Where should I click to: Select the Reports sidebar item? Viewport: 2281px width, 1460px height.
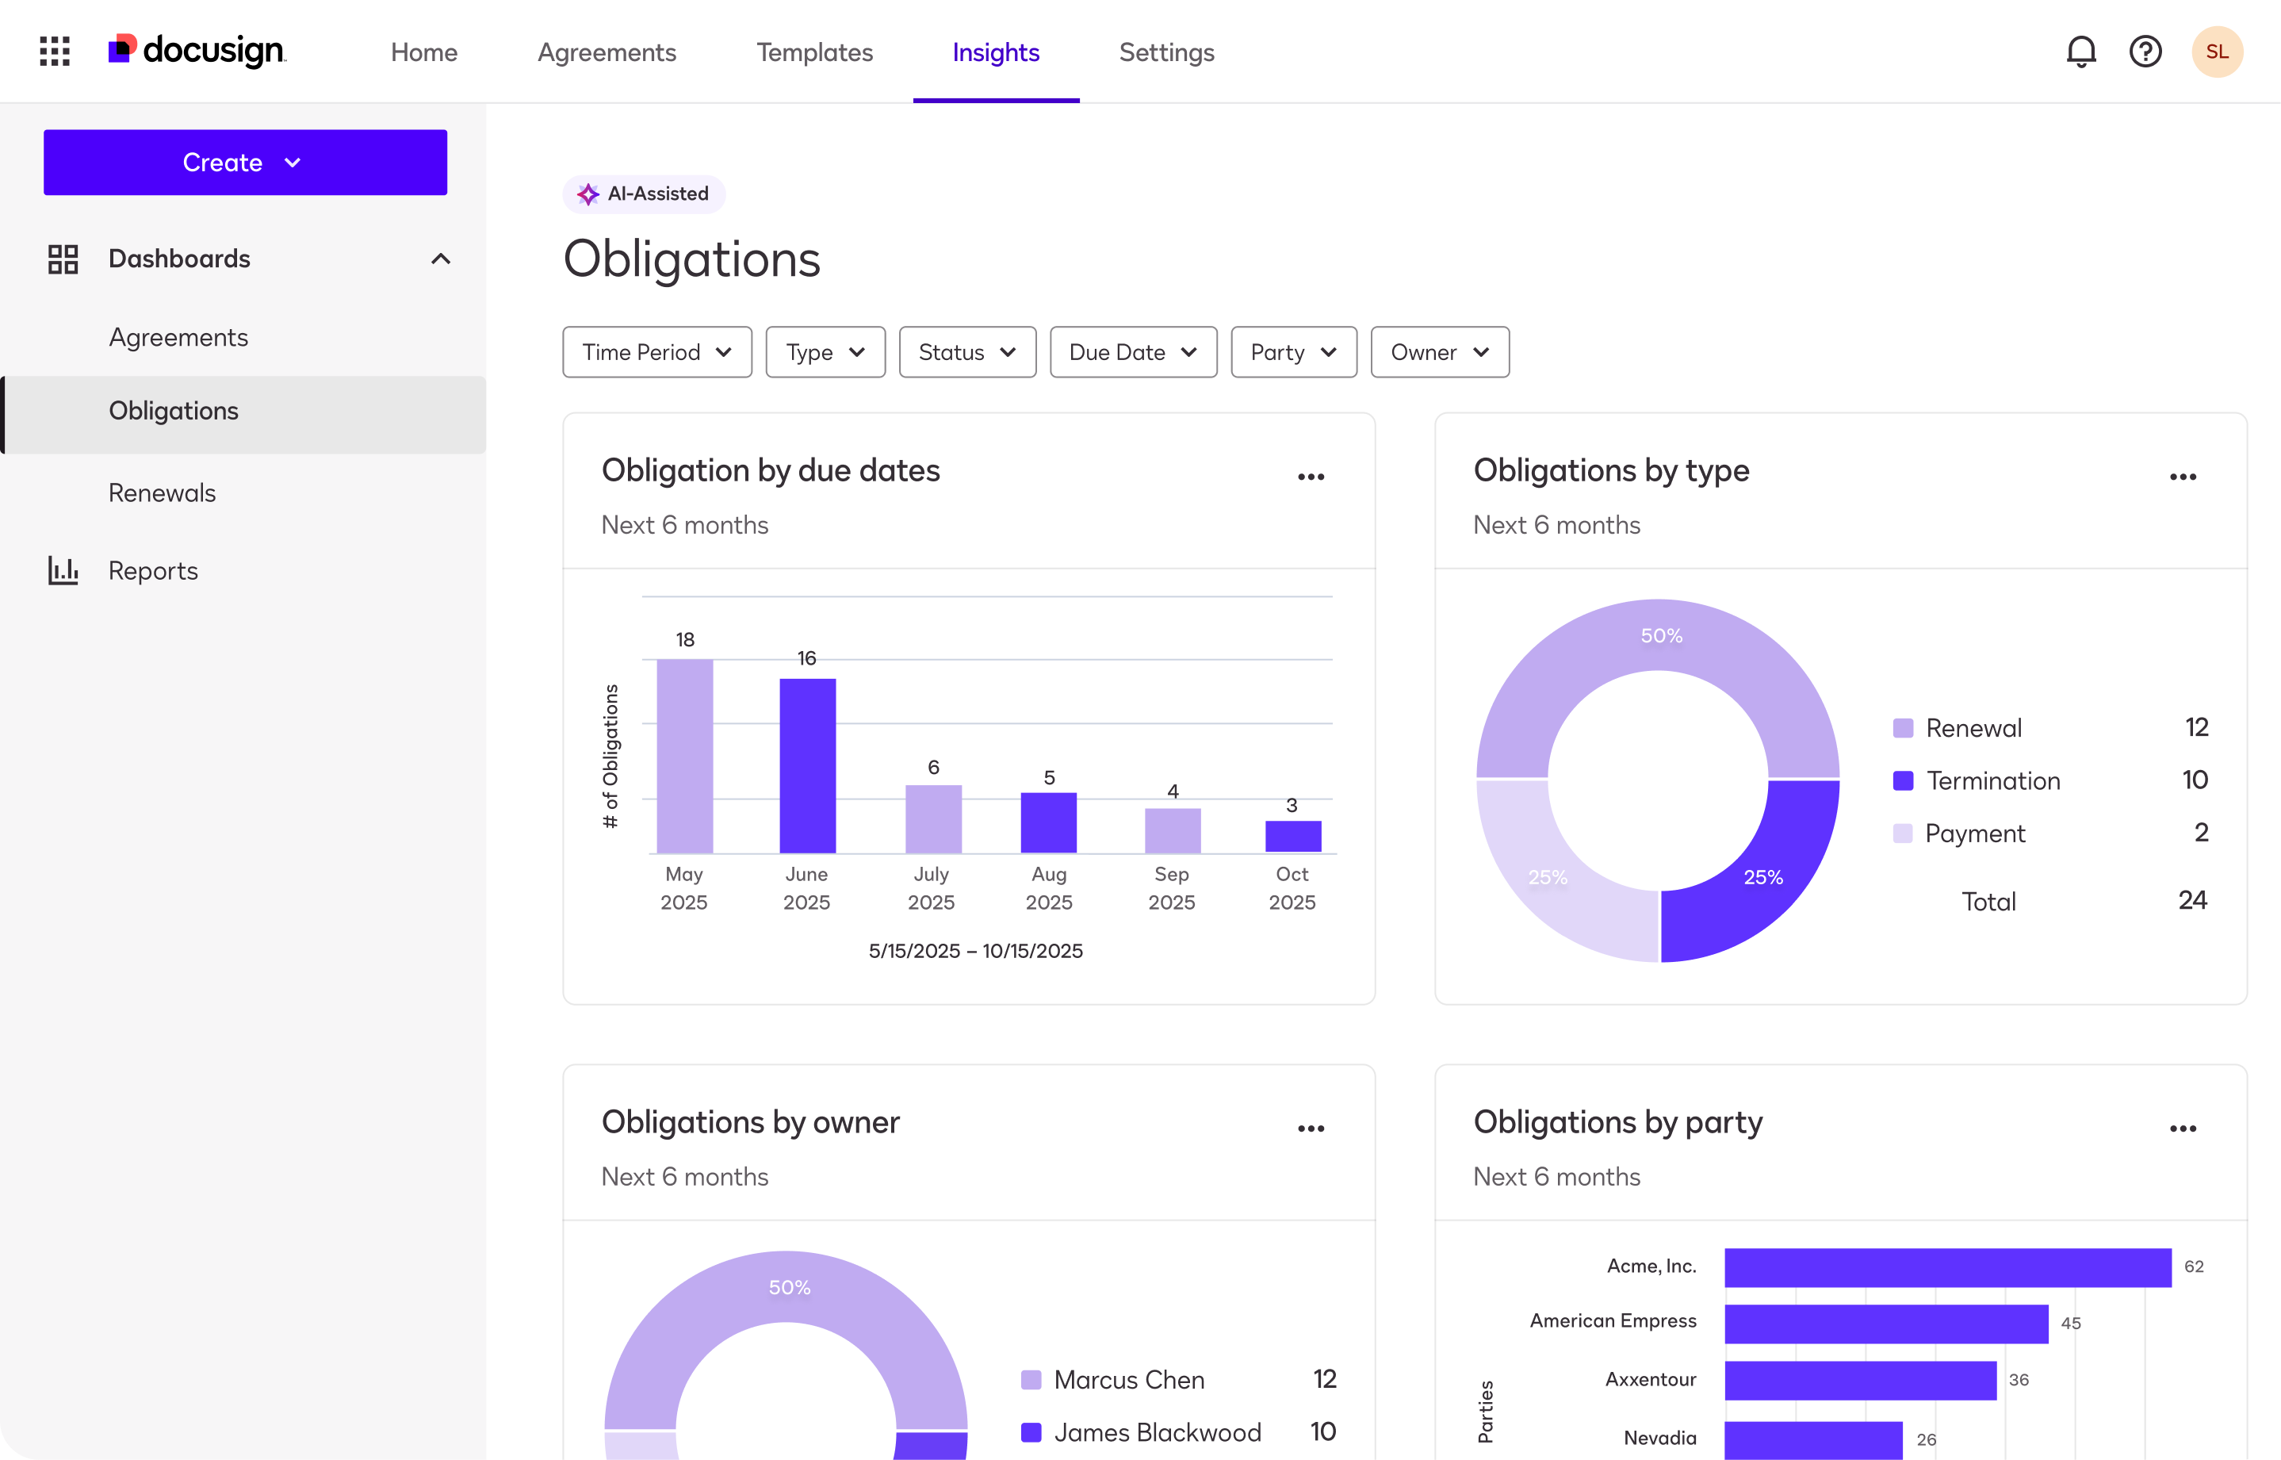click(x=152, y=569)
